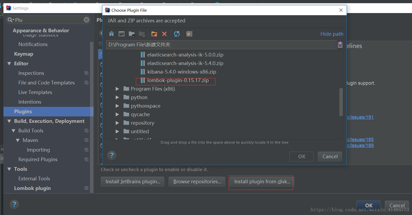Refresh the file chooser tree
This screenshot has width=412, height=215.
click(177, 34)
